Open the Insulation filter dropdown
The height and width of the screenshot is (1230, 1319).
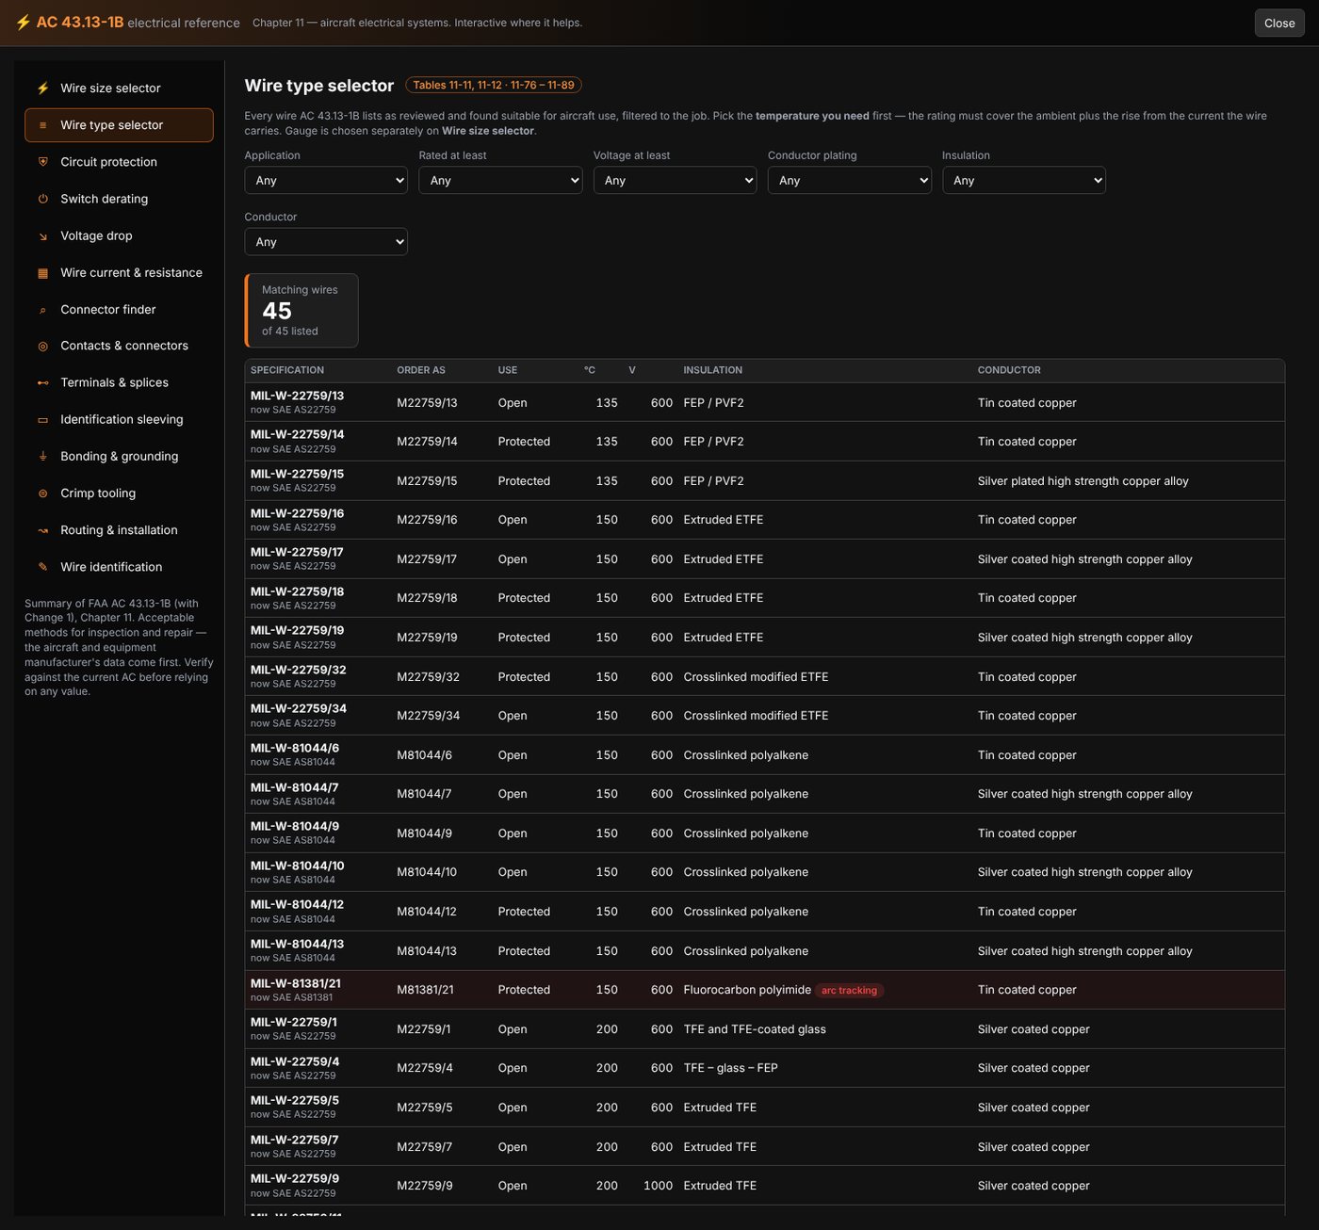pyautogui.click(x=1024, y=181)
